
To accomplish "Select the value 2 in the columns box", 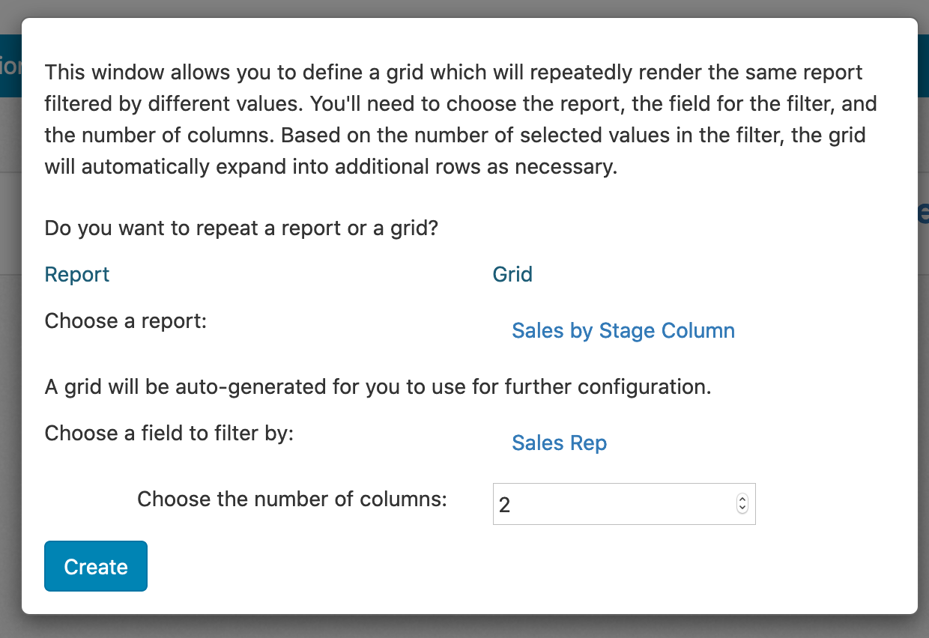I will coord(506,504).
